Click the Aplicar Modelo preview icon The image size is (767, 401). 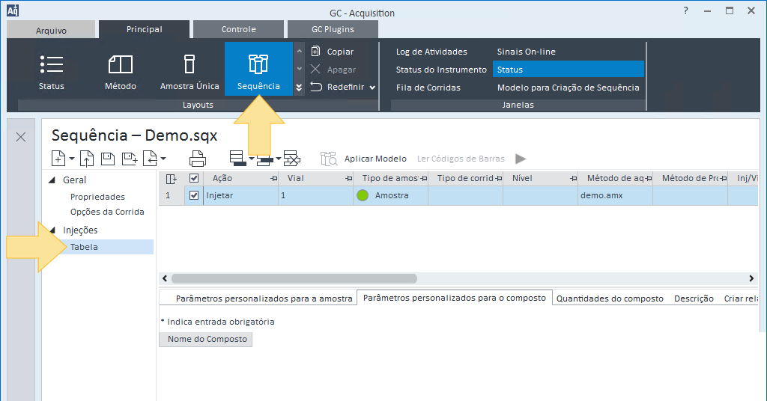tap(329, 159)
